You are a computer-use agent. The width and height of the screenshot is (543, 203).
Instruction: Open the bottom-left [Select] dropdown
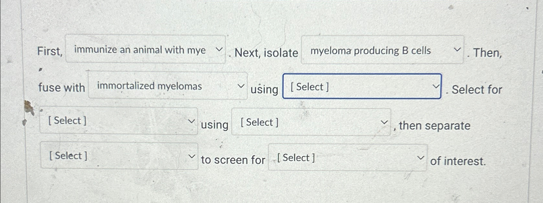119,156
